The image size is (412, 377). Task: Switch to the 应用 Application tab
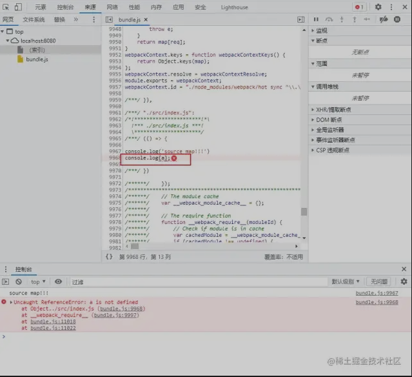tap(179, 7)
